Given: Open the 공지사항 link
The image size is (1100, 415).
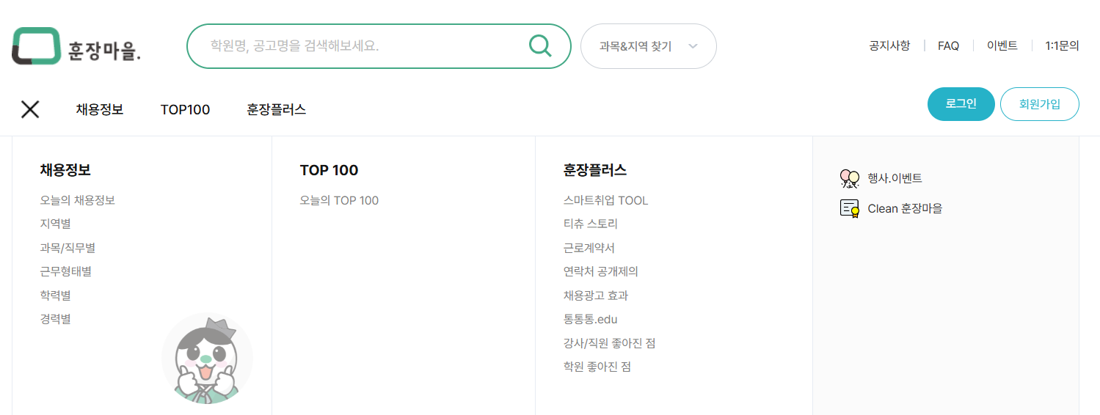Looking at the screenshot, I should coord(889,45).
